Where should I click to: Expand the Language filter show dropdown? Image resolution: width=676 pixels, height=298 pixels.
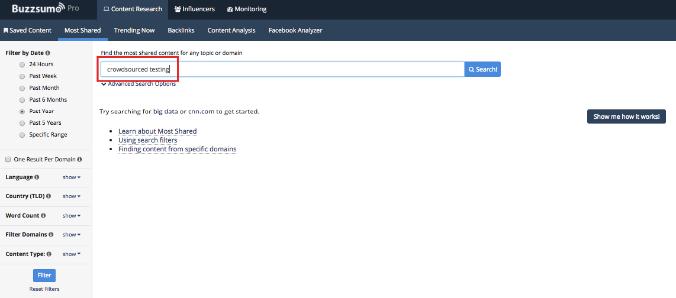(71, 177)
